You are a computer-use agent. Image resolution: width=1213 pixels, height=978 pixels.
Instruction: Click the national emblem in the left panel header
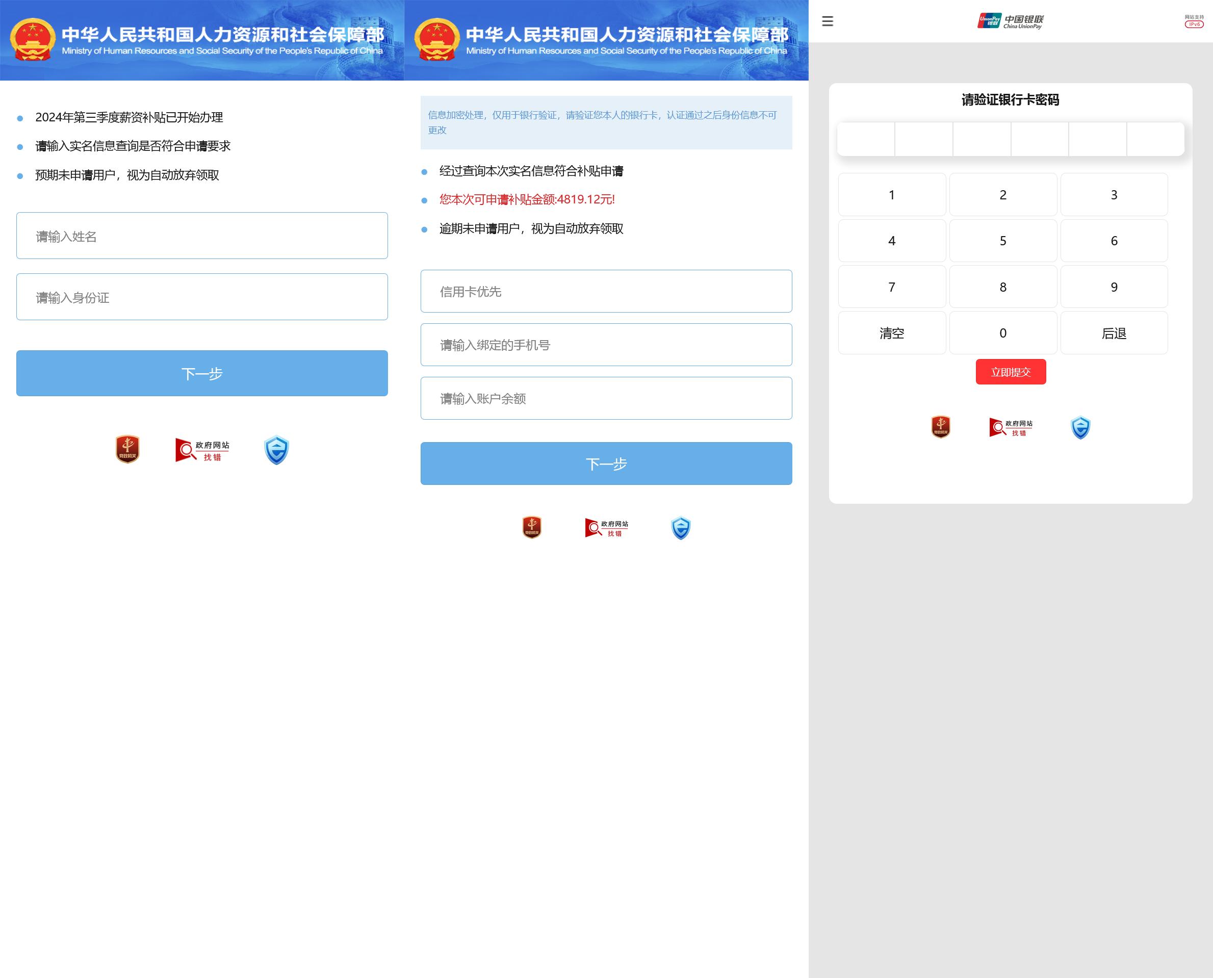click(x=33, y=39)
